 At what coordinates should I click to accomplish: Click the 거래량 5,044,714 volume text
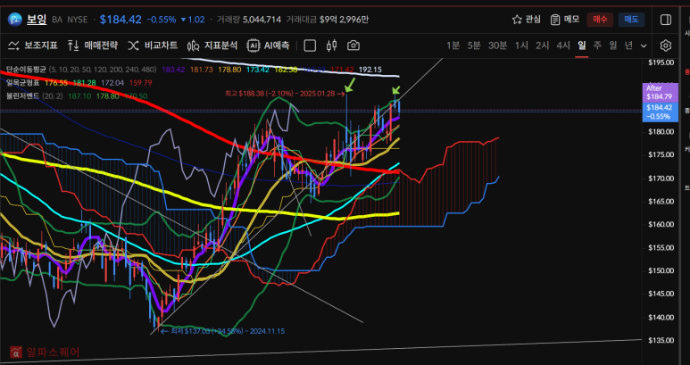point(249,20)
